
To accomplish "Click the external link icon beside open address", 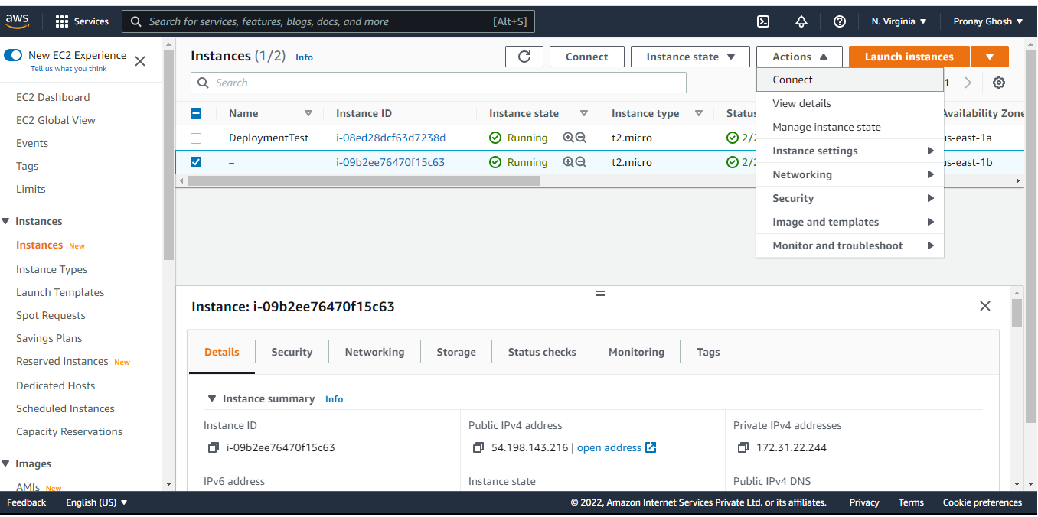I will tap(651, 447).
